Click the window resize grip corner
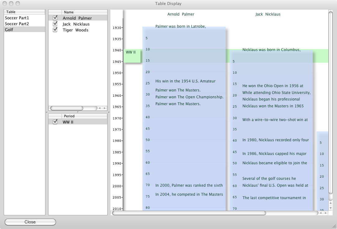 [334, 226]
